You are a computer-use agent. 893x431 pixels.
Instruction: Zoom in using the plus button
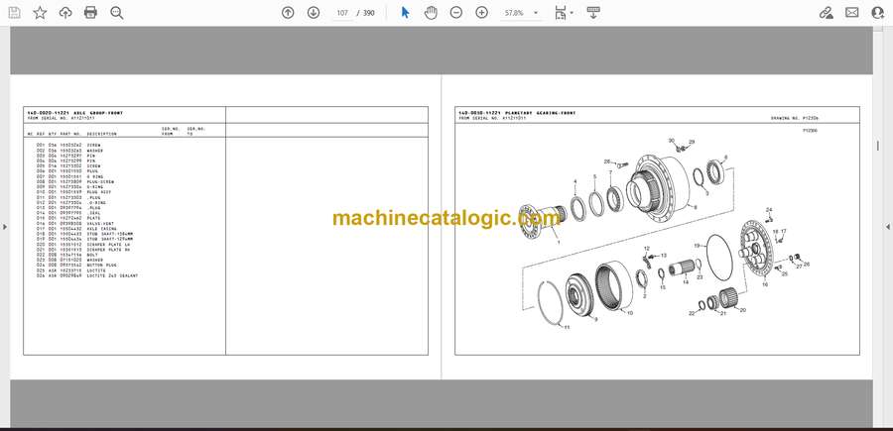pyautogui.click(x=482, y=13)
